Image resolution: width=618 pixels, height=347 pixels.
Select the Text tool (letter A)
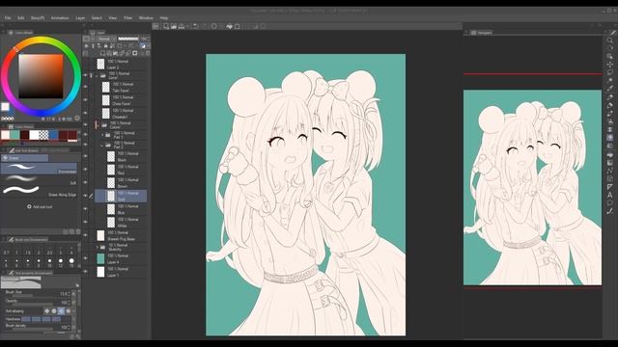[x=609, y=195]
